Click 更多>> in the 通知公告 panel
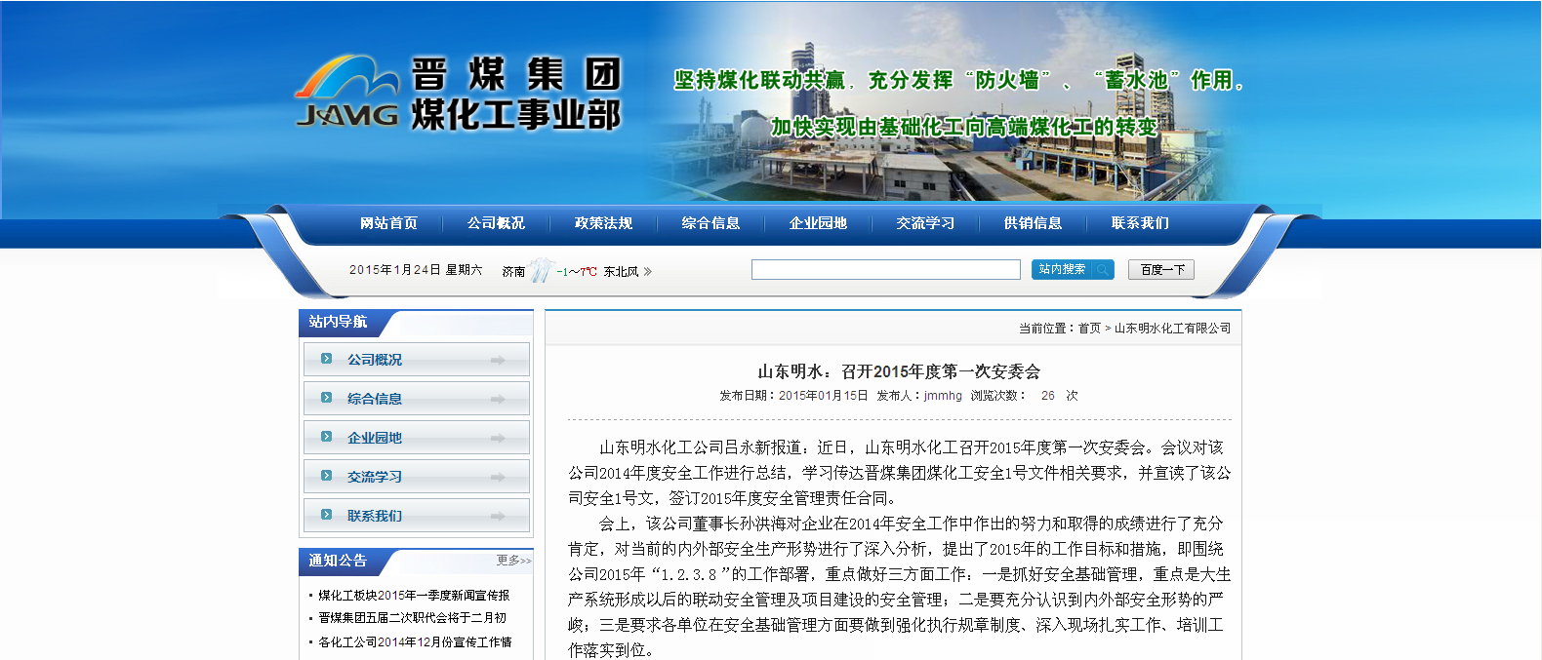 [513, 561]
